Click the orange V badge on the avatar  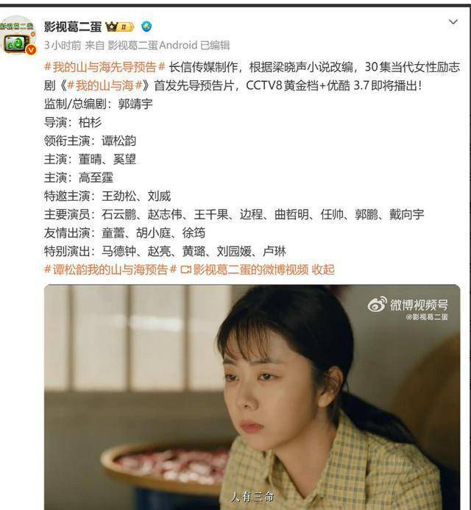(31, 49)
